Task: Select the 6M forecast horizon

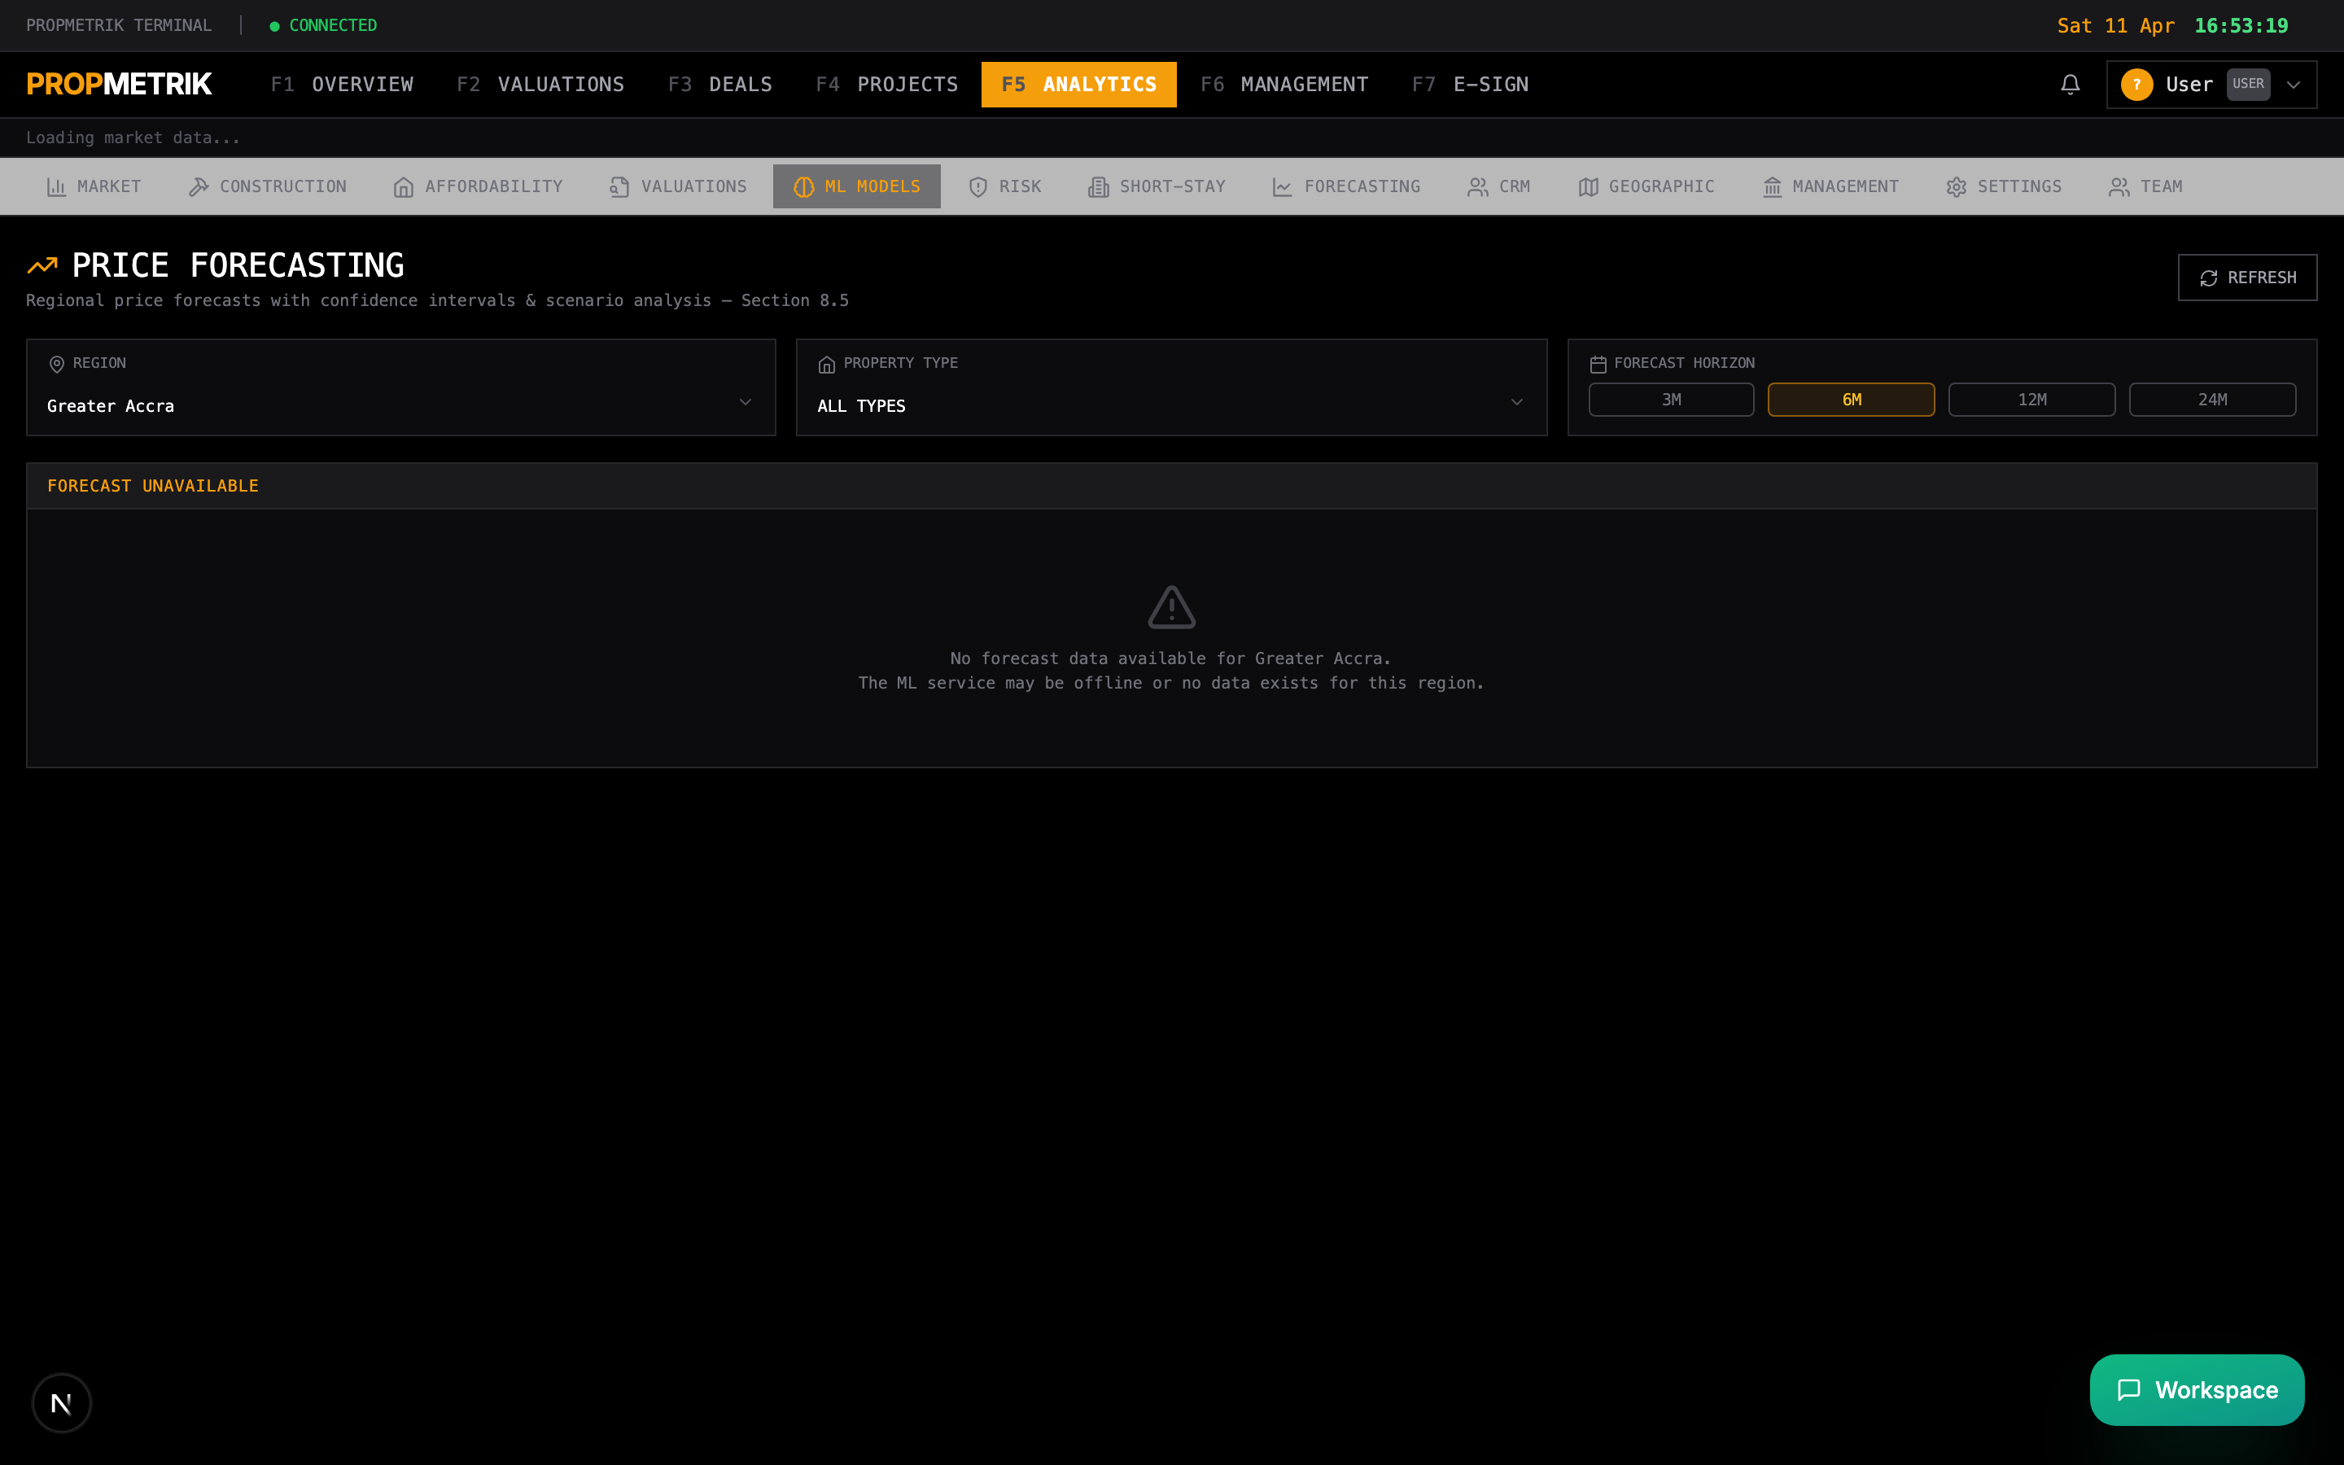Action: [x=1851, y=399]
